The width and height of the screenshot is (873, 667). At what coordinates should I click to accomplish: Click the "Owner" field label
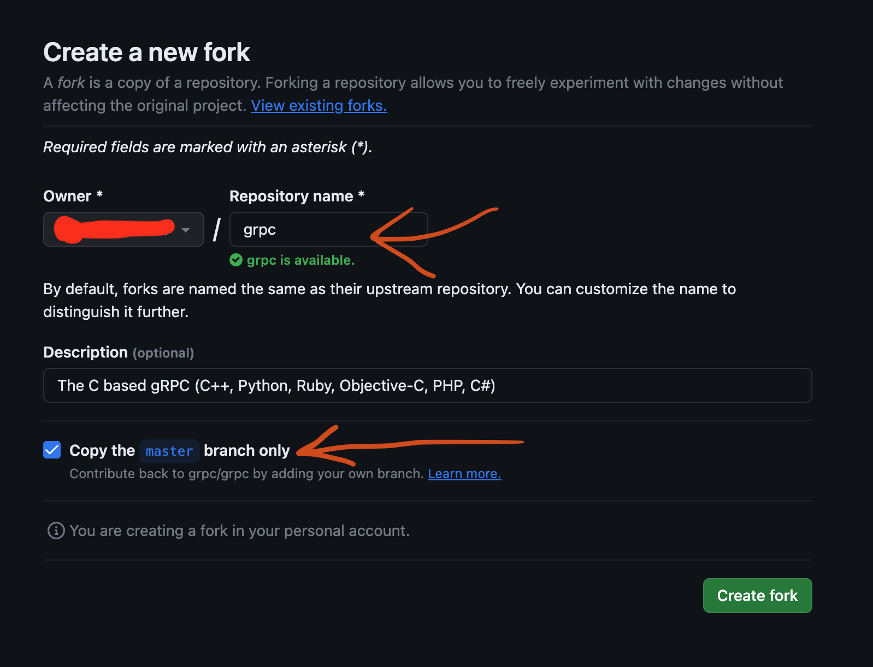tap(67, 196)
